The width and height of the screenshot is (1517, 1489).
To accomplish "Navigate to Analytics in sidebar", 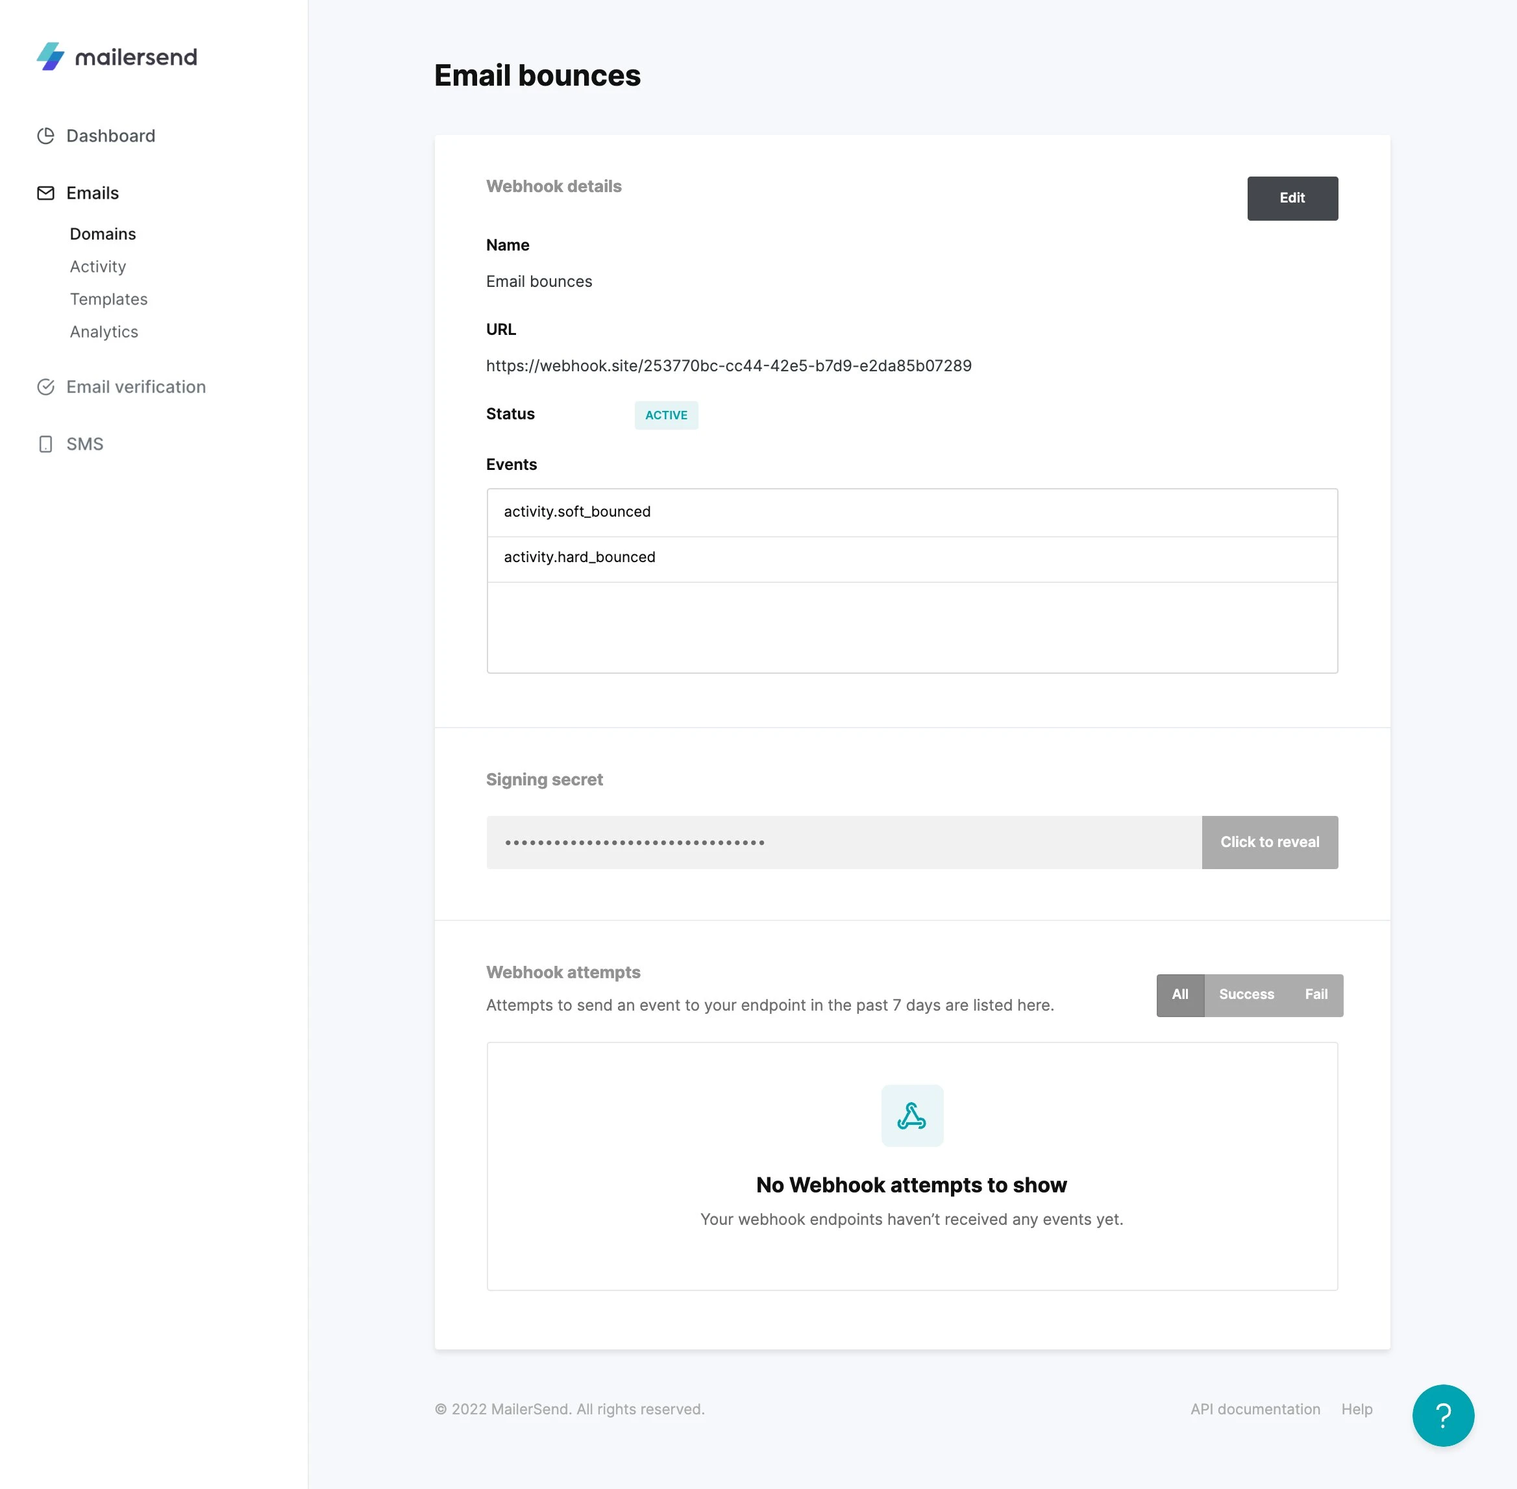I will coord(104,332).
